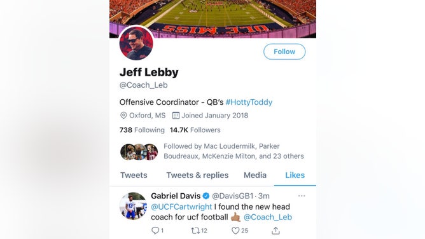Click the Follow button
The image size is (425, 239).
coord(284,51)
